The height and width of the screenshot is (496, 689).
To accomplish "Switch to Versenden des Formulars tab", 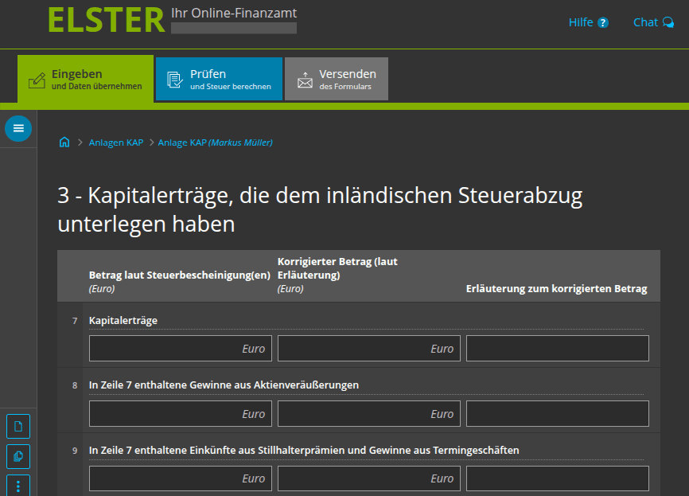I will (337, 79).
